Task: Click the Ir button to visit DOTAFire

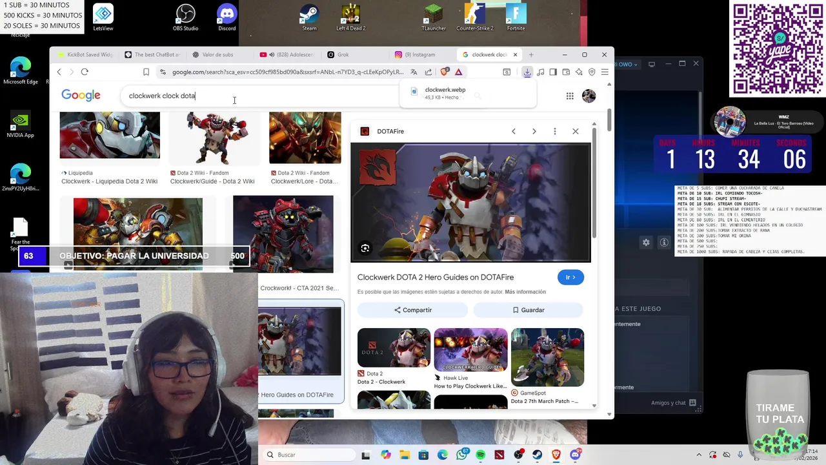Action: (570, 277)
